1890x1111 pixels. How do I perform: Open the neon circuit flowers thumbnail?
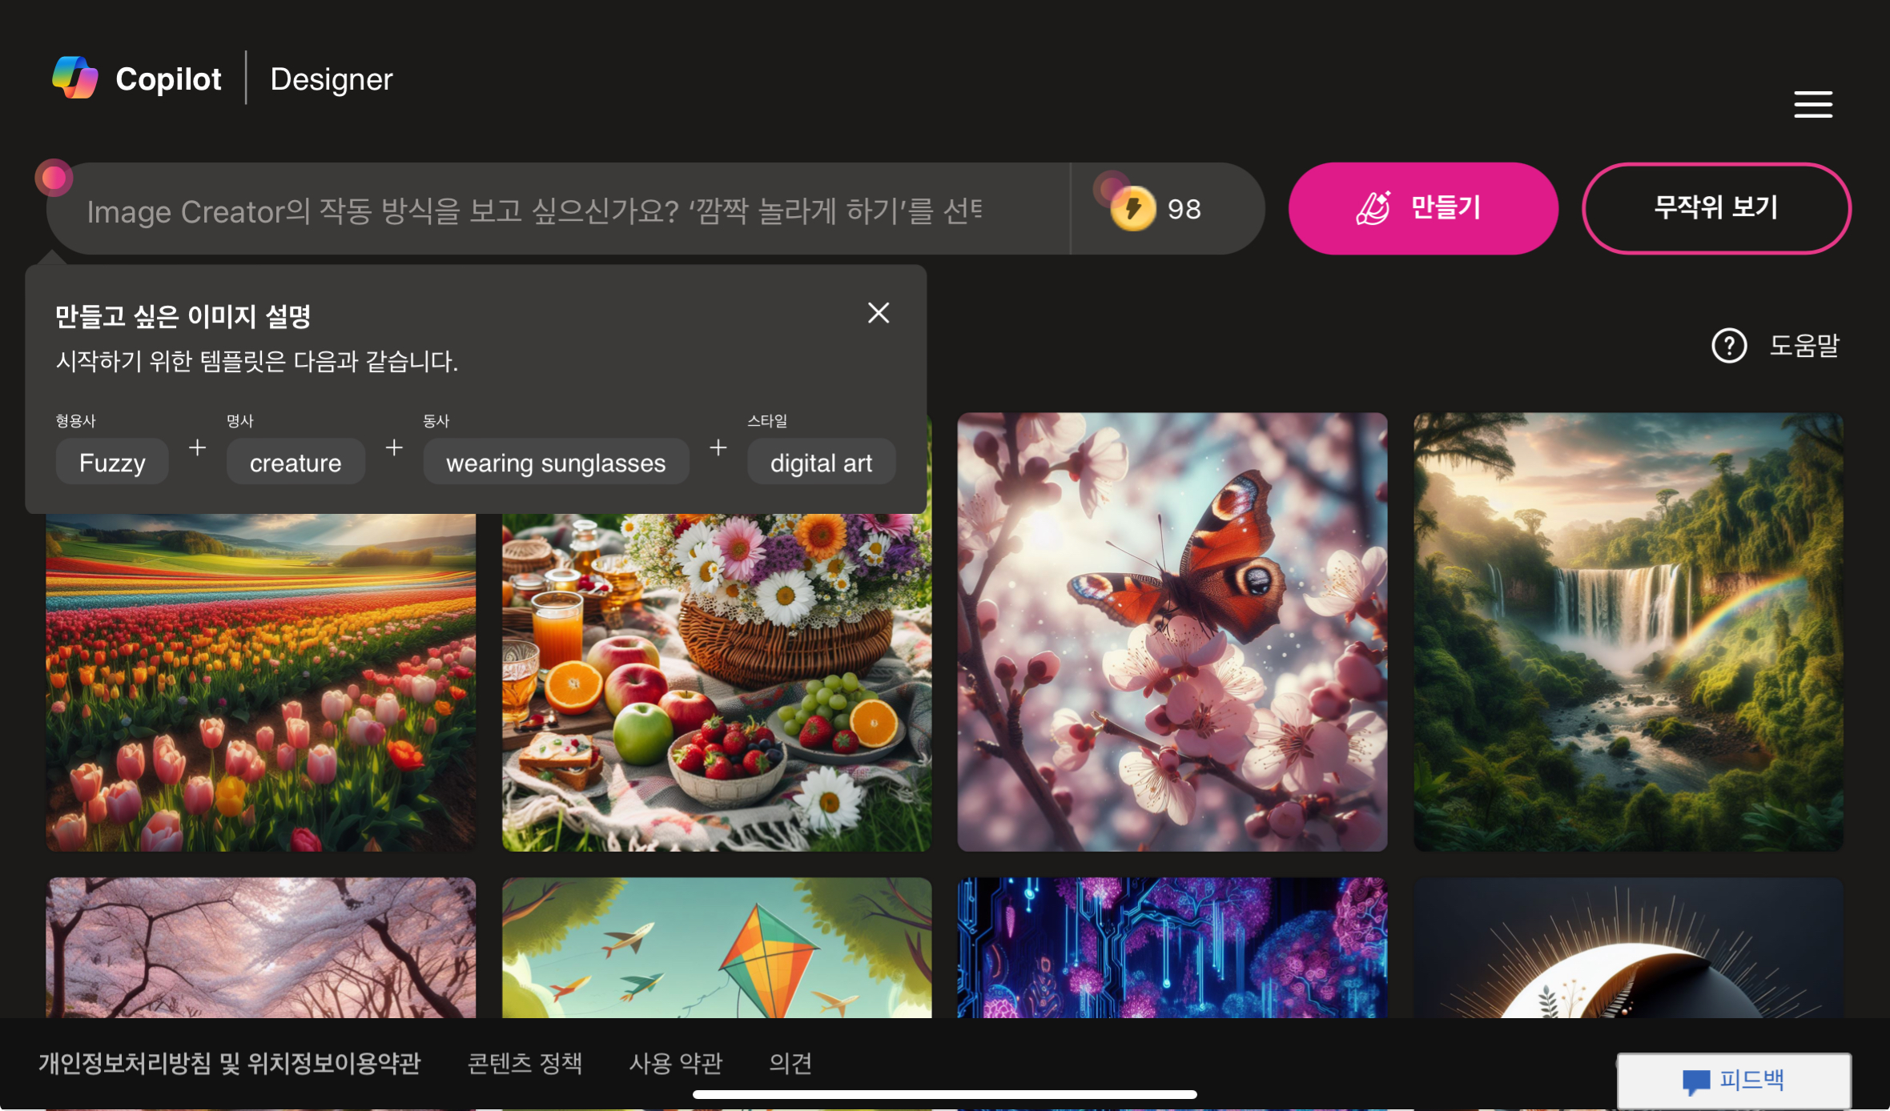point(1172,948)
